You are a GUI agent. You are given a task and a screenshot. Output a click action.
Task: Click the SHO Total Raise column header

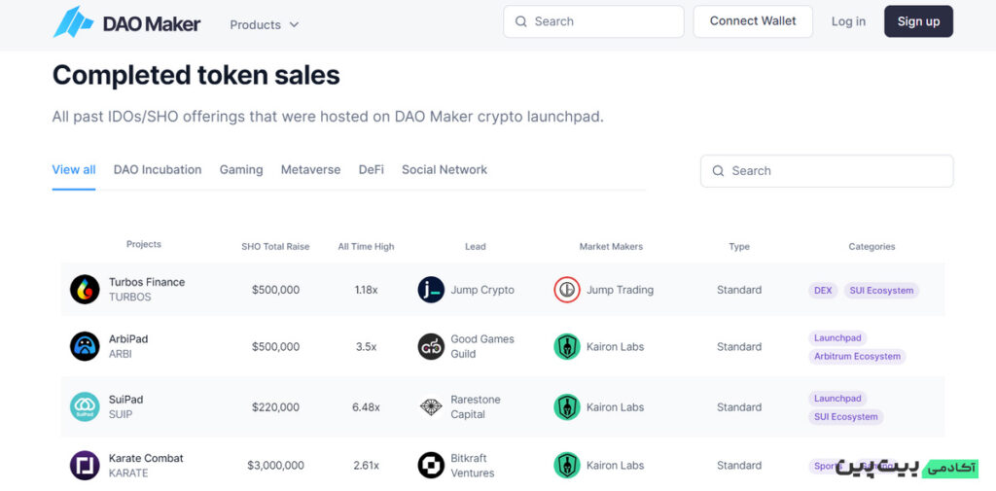click(275, 246)
